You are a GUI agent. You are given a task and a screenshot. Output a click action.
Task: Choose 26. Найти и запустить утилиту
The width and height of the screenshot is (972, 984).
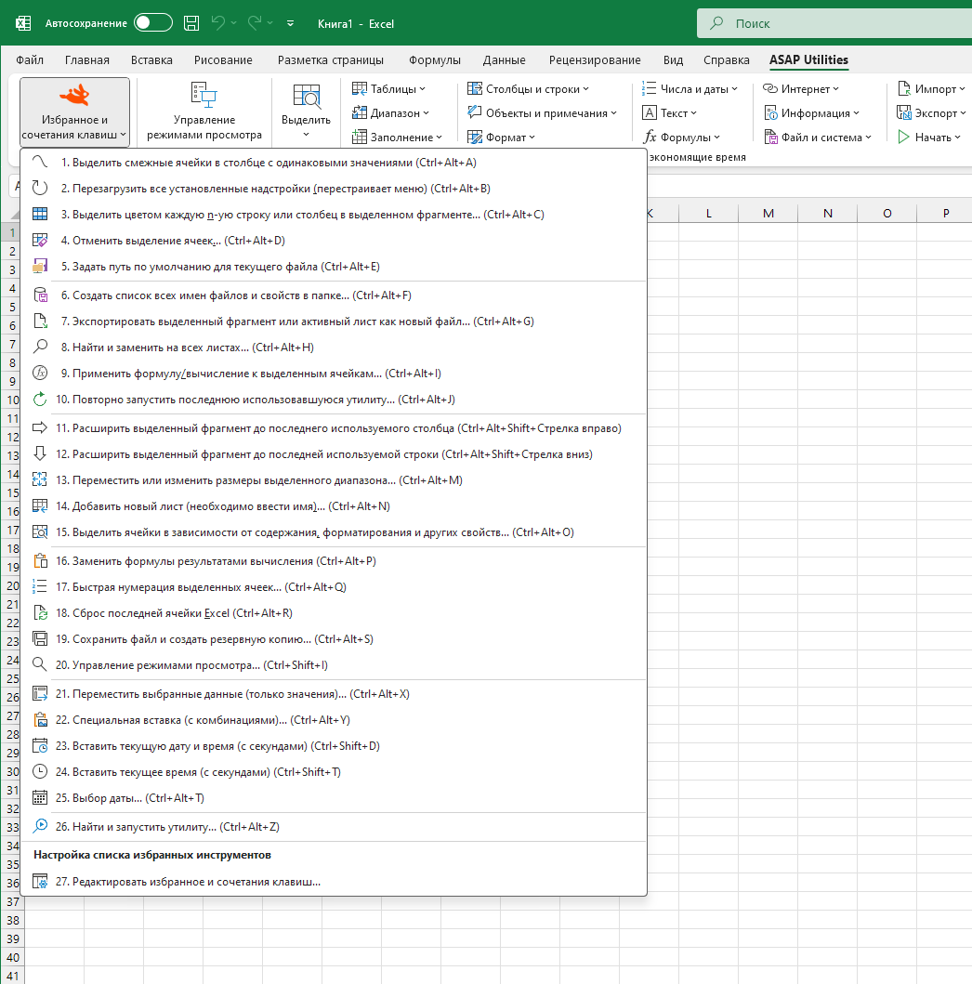(334, 826)
